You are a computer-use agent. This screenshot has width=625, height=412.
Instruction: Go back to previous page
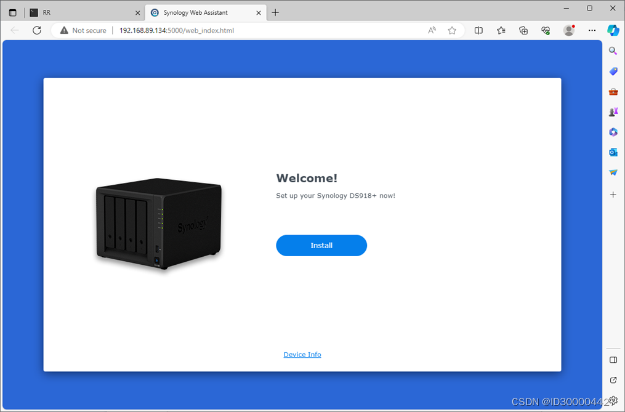[15, 30]
